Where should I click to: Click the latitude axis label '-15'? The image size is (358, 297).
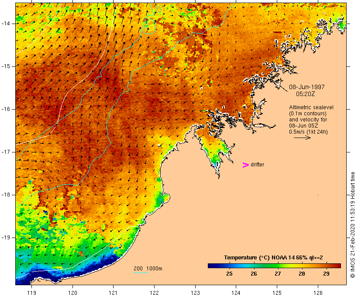6,66
